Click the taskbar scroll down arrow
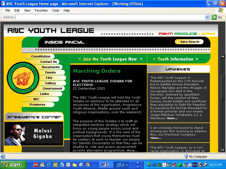This screenshot has height=169, width=226. [x=138, y=166]
